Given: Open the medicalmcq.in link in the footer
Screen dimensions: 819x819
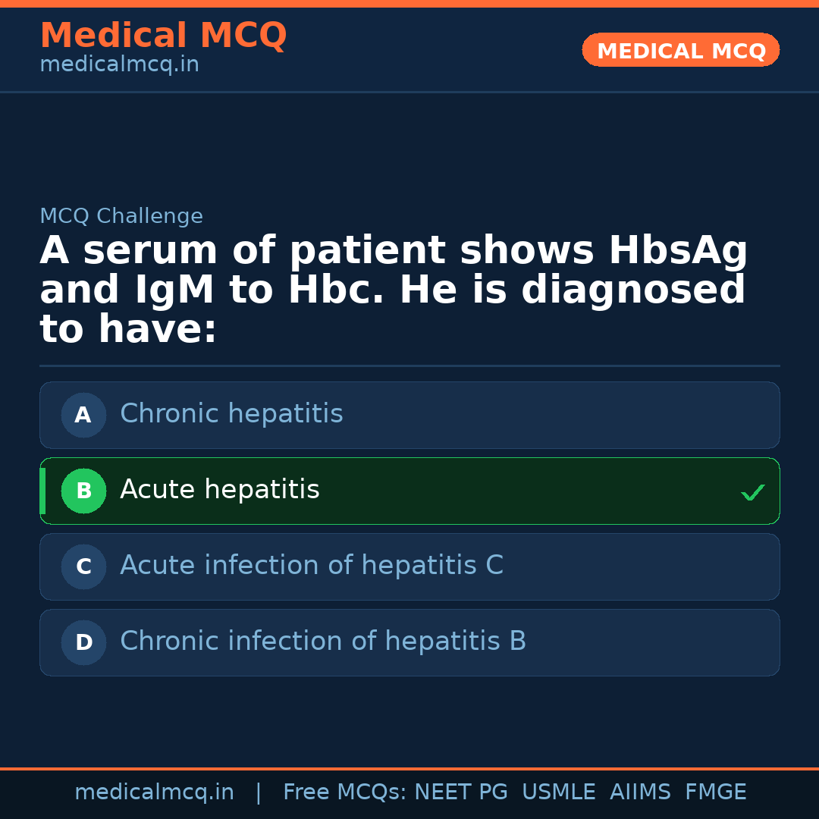Looking at the screenshot, I should coord(154,792).
